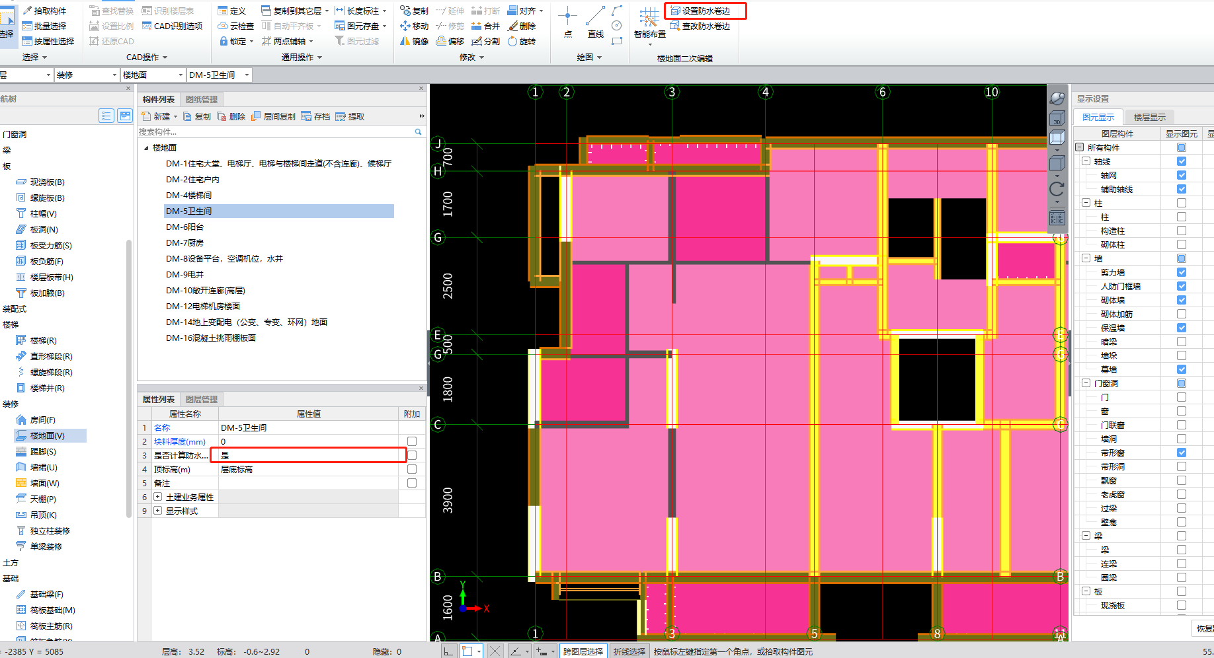This screenshot has width=1214, height=658.
Task: Toggle display checkbox for 保温墙
Action: point(1182,328)
